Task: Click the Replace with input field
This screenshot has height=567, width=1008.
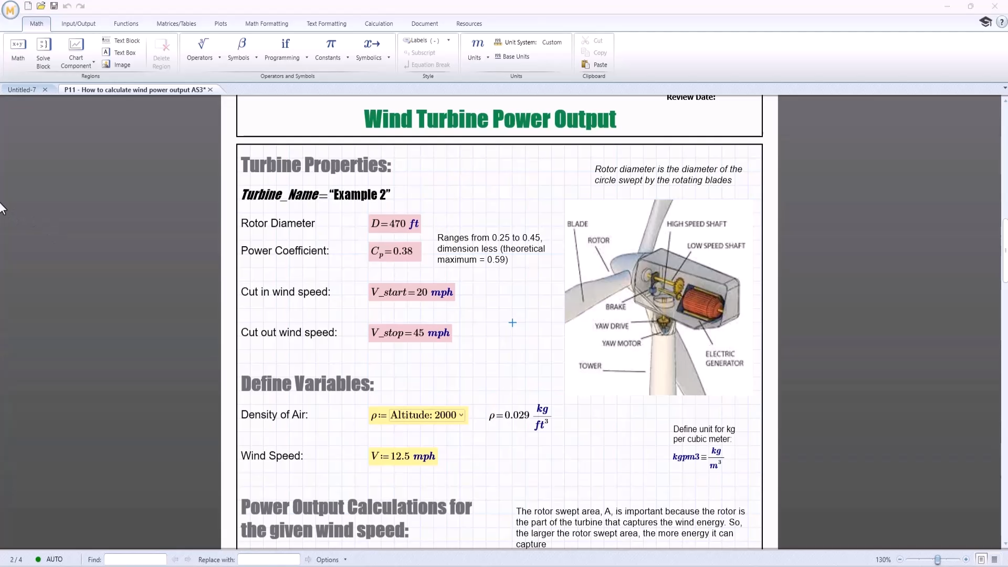Action: [x=269, y=560]
